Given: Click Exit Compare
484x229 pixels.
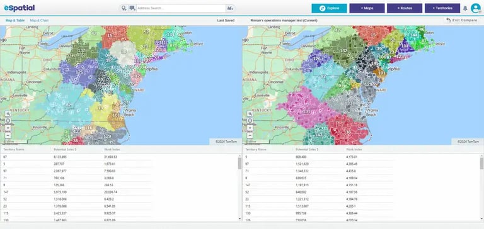Looking at the screenshot, I should [462, 20].
